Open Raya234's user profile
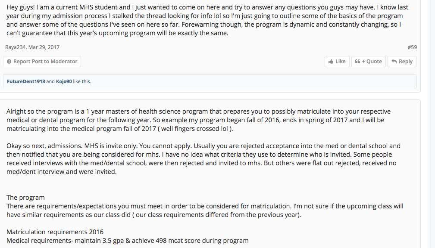 tap(16, 47)
